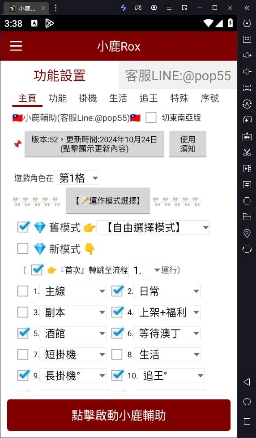This screenshot has width=256, height=438.
Task: Click the location pin icon in sidebar
Action: point(247,233)
